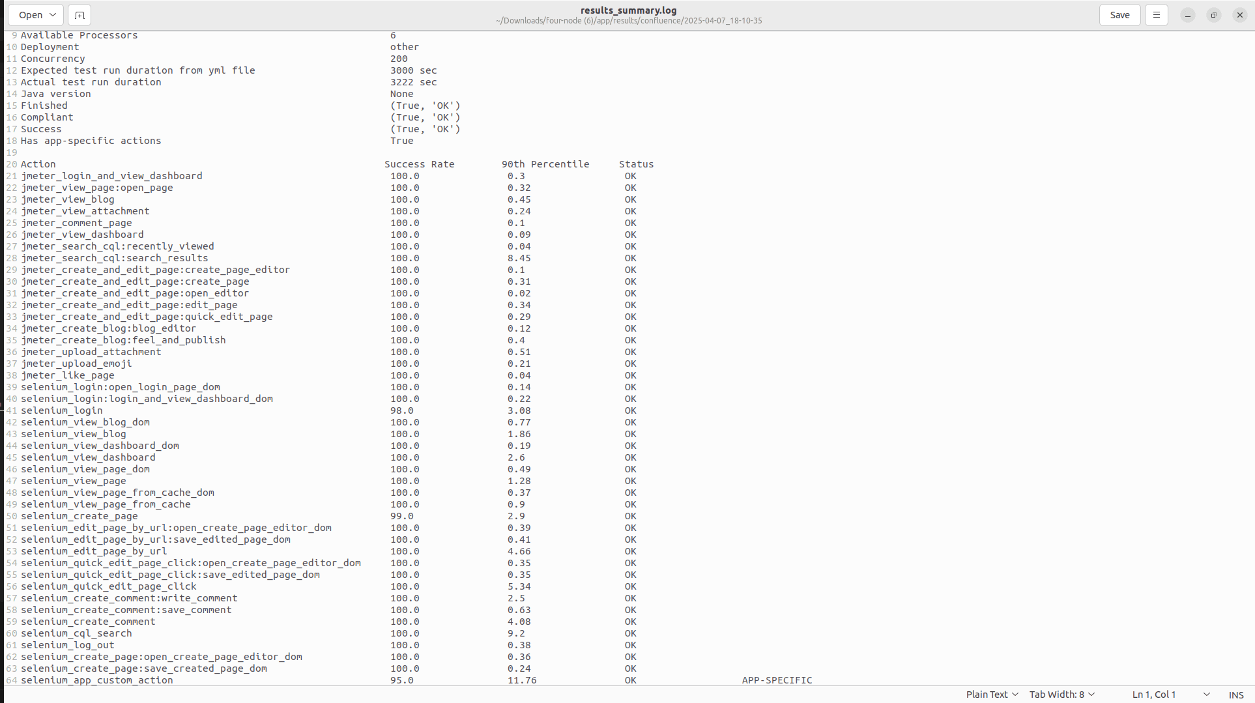Place cursor on the selenium_login row name
The width and height of the screenshot is (1255, 703).
(62, 410)
